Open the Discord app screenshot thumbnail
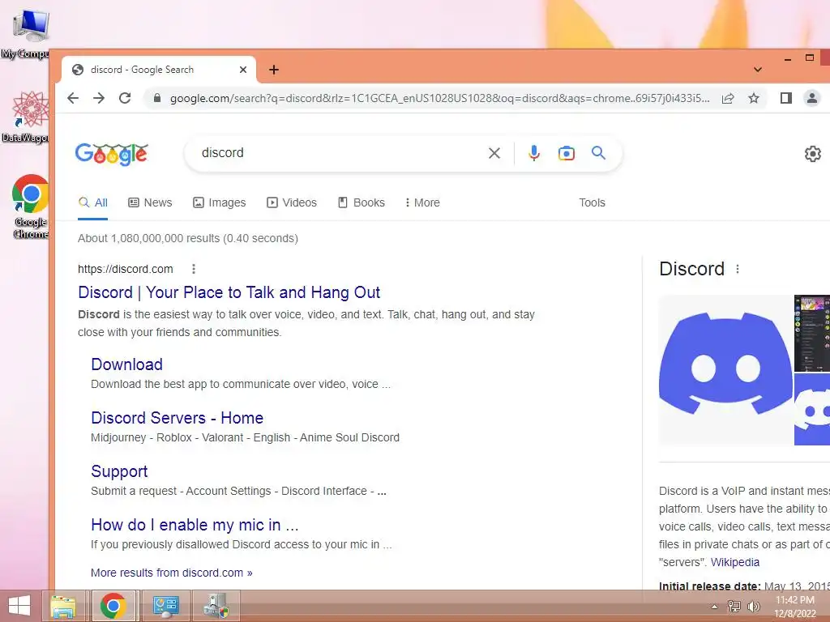Viewport: 830px width, 622px height. [812, 334]
